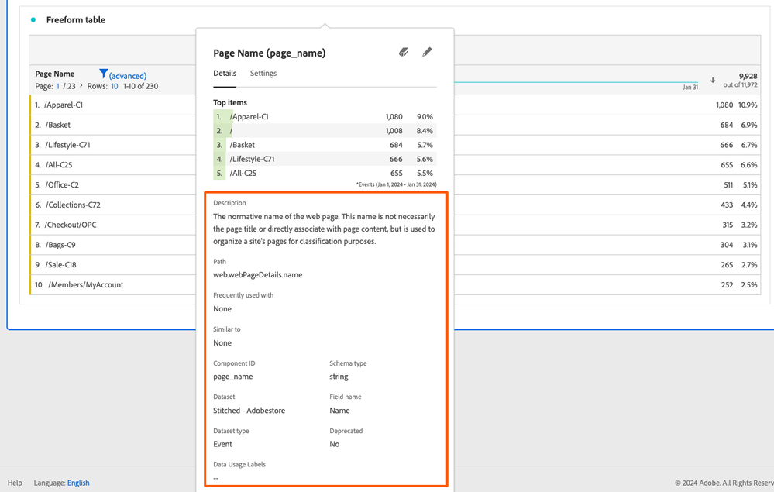The height and width of the screenshot is (492, 774).
Task: Select the /Checkout/OPC table row
Action: coord(71,225)
